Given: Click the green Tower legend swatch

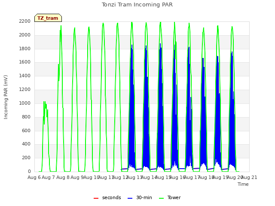Looking at the screenshot, I should 161,198.
